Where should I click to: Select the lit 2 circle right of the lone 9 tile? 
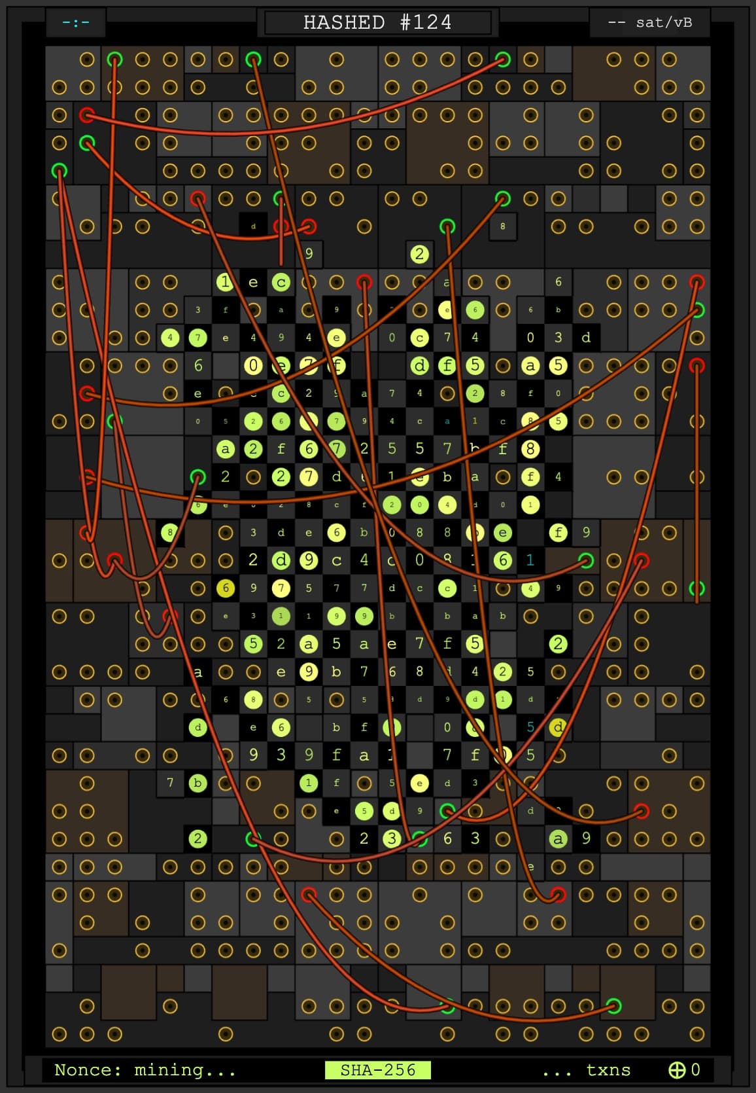point(419,254)
